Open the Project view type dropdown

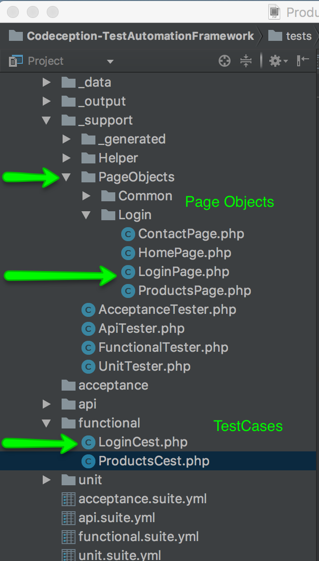click(x=110, y=62)
